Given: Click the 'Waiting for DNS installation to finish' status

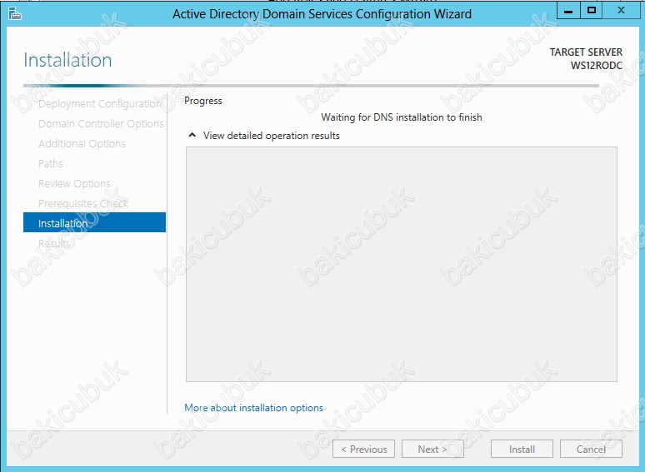Looking at the screenshot, I should (x=402, y=117).
